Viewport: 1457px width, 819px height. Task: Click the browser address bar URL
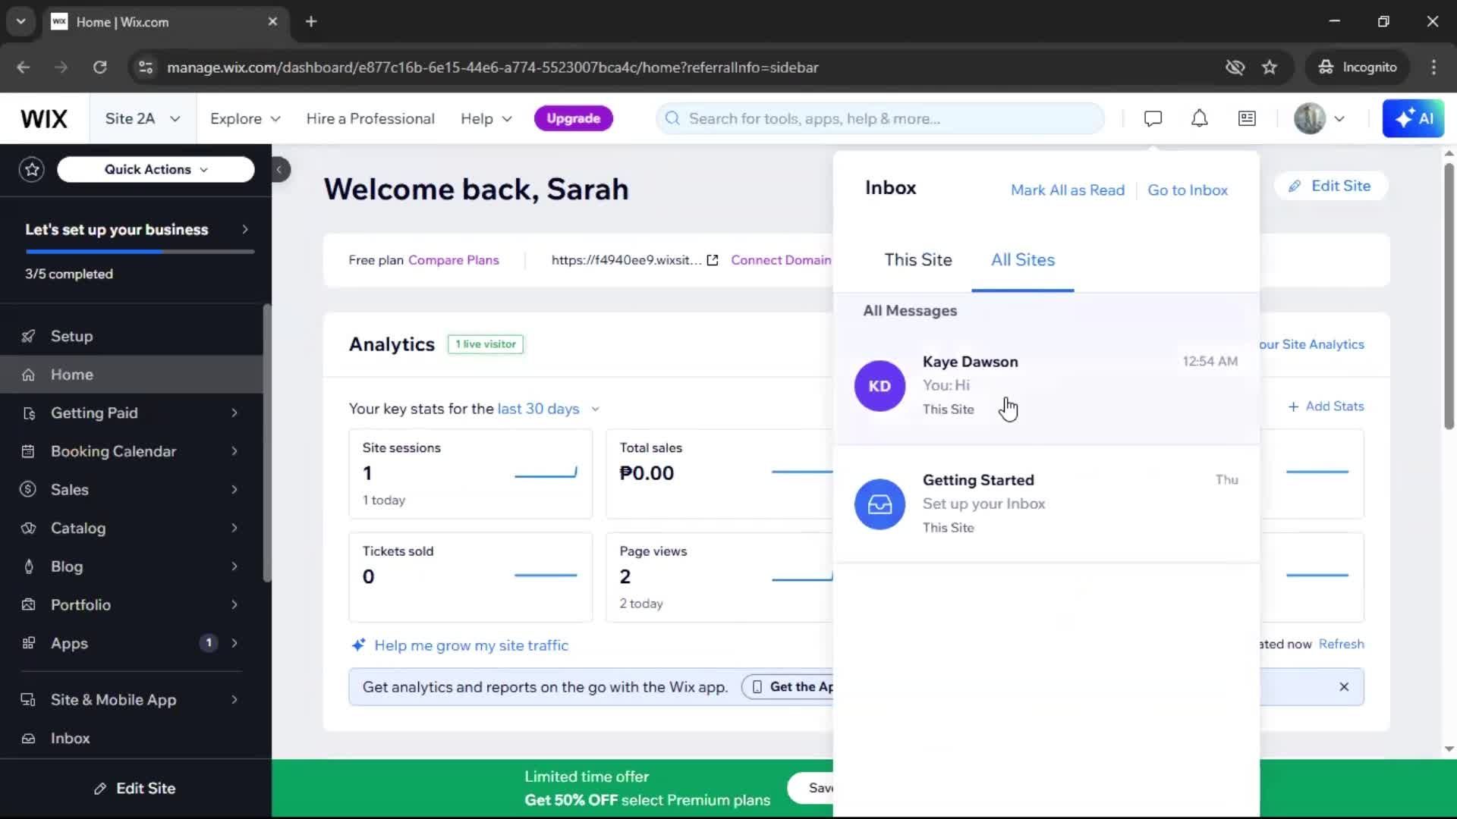pyautogui.click(x=492, y=67)
